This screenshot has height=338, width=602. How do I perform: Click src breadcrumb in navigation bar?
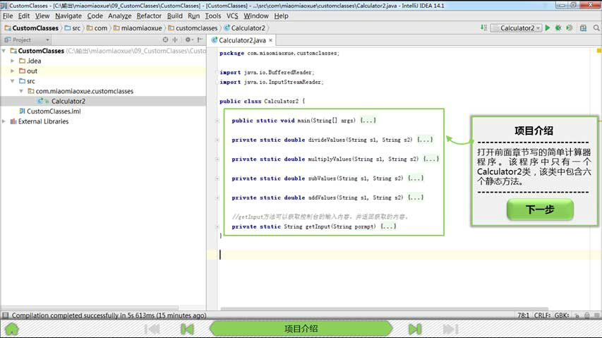pos(73,28)
